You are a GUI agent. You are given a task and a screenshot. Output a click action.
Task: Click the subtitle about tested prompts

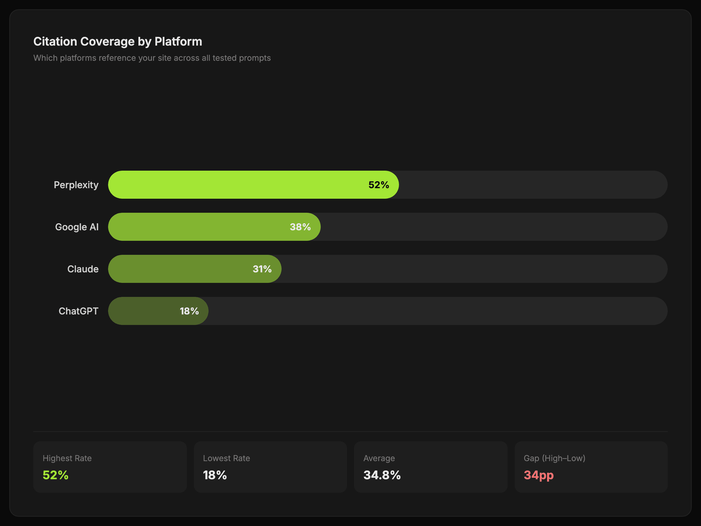click(152, 58)
